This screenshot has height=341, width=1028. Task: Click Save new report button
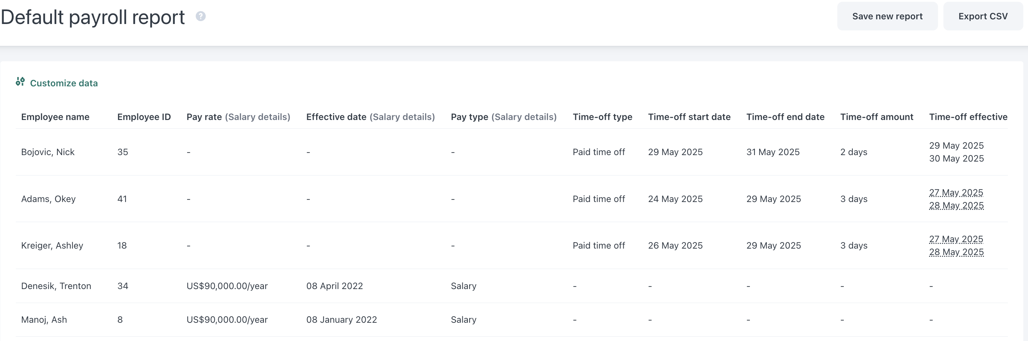click(887, 16)
